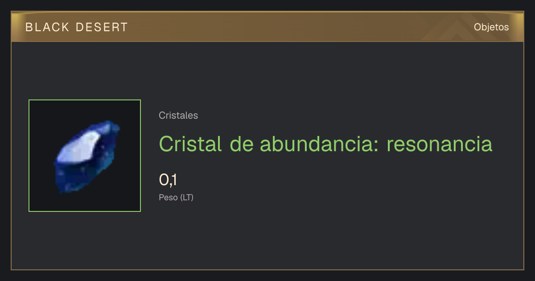Select the 0,1 weight value

[x=168, y=180]
